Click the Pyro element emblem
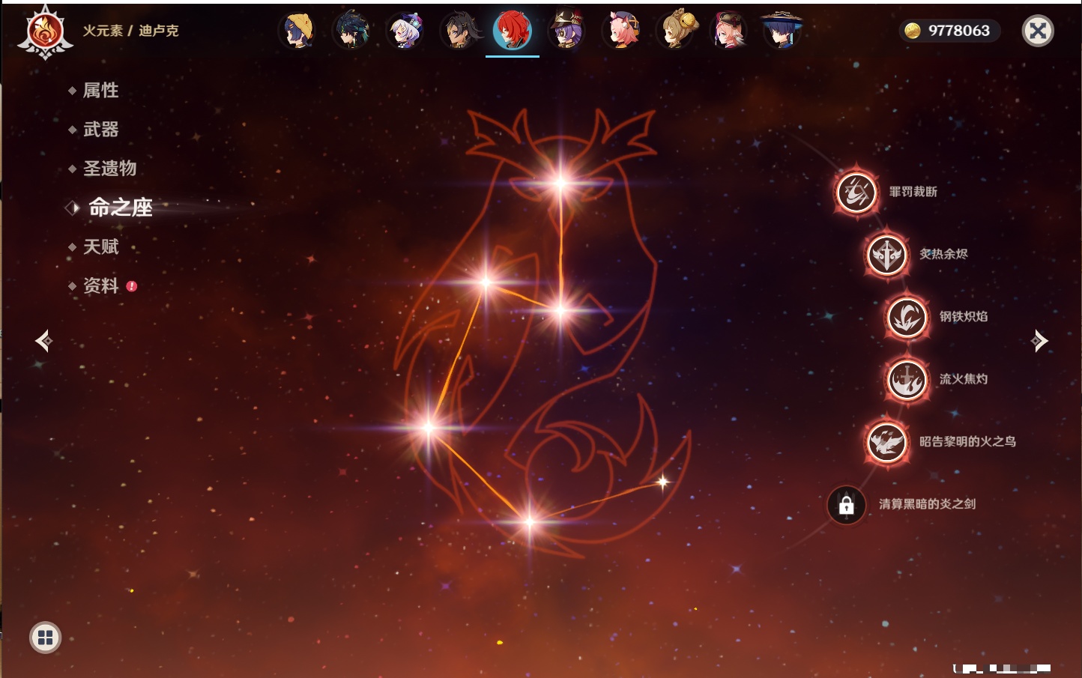The image size is (1082, 678). [45, 32]
